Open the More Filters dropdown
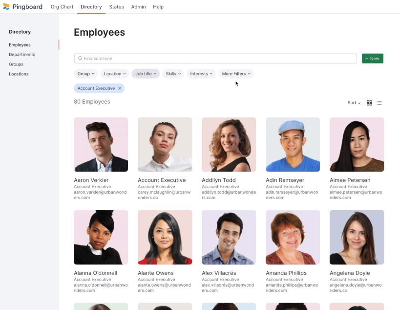 pyautogui.click(x=236, y=74)
